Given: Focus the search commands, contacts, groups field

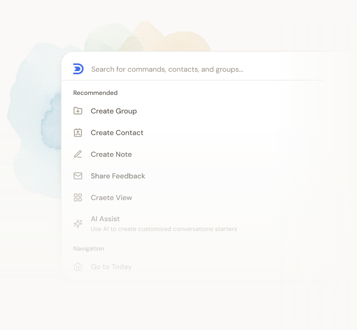Looking at the screenshot, I should coord(167,69).
